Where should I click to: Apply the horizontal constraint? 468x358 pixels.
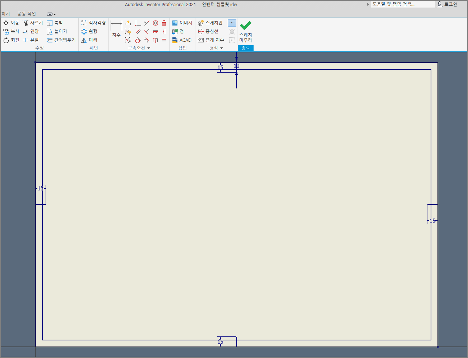coord(156,32)
